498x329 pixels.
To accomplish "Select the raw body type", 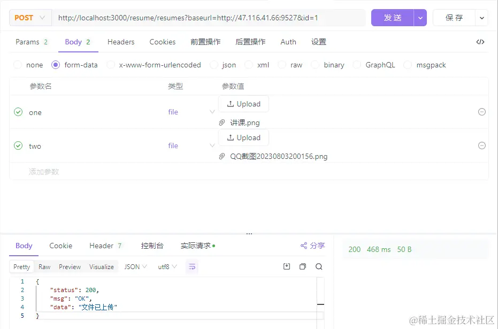I will pos(290,65).
